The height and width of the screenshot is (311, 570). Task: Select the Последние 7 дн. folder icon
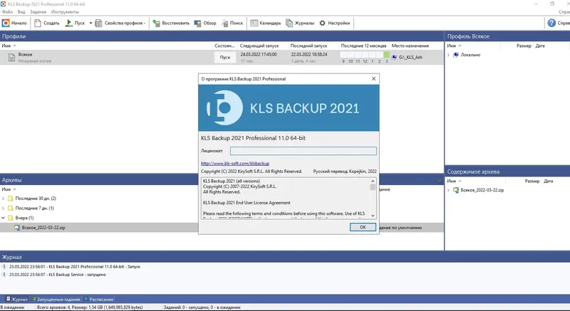[x=10, y=209]
